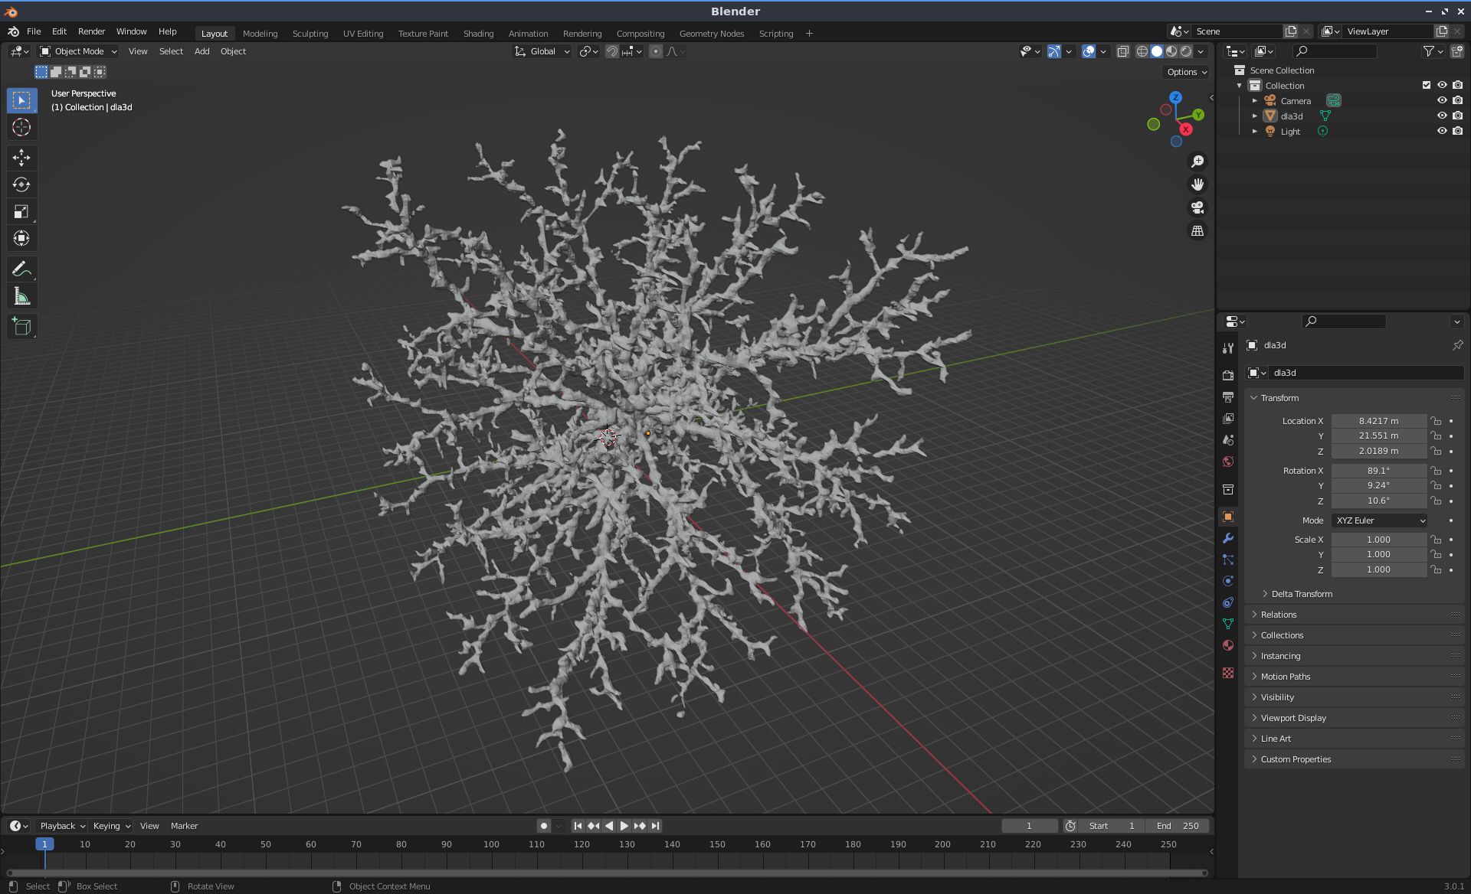Viewport: 1471px width, 894px height.
Task: Open the Modifier properties tab (wrench icon)
Action: click(x=1228, y=538)
